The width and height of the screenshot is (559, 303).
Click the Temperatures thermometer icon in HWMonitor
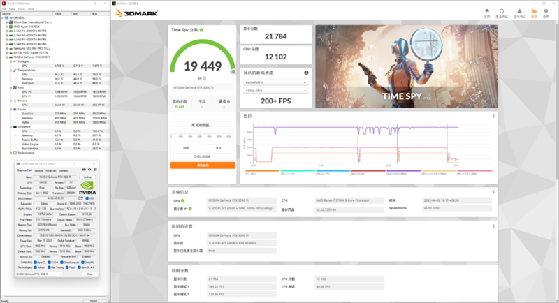(x=15, y=70)
